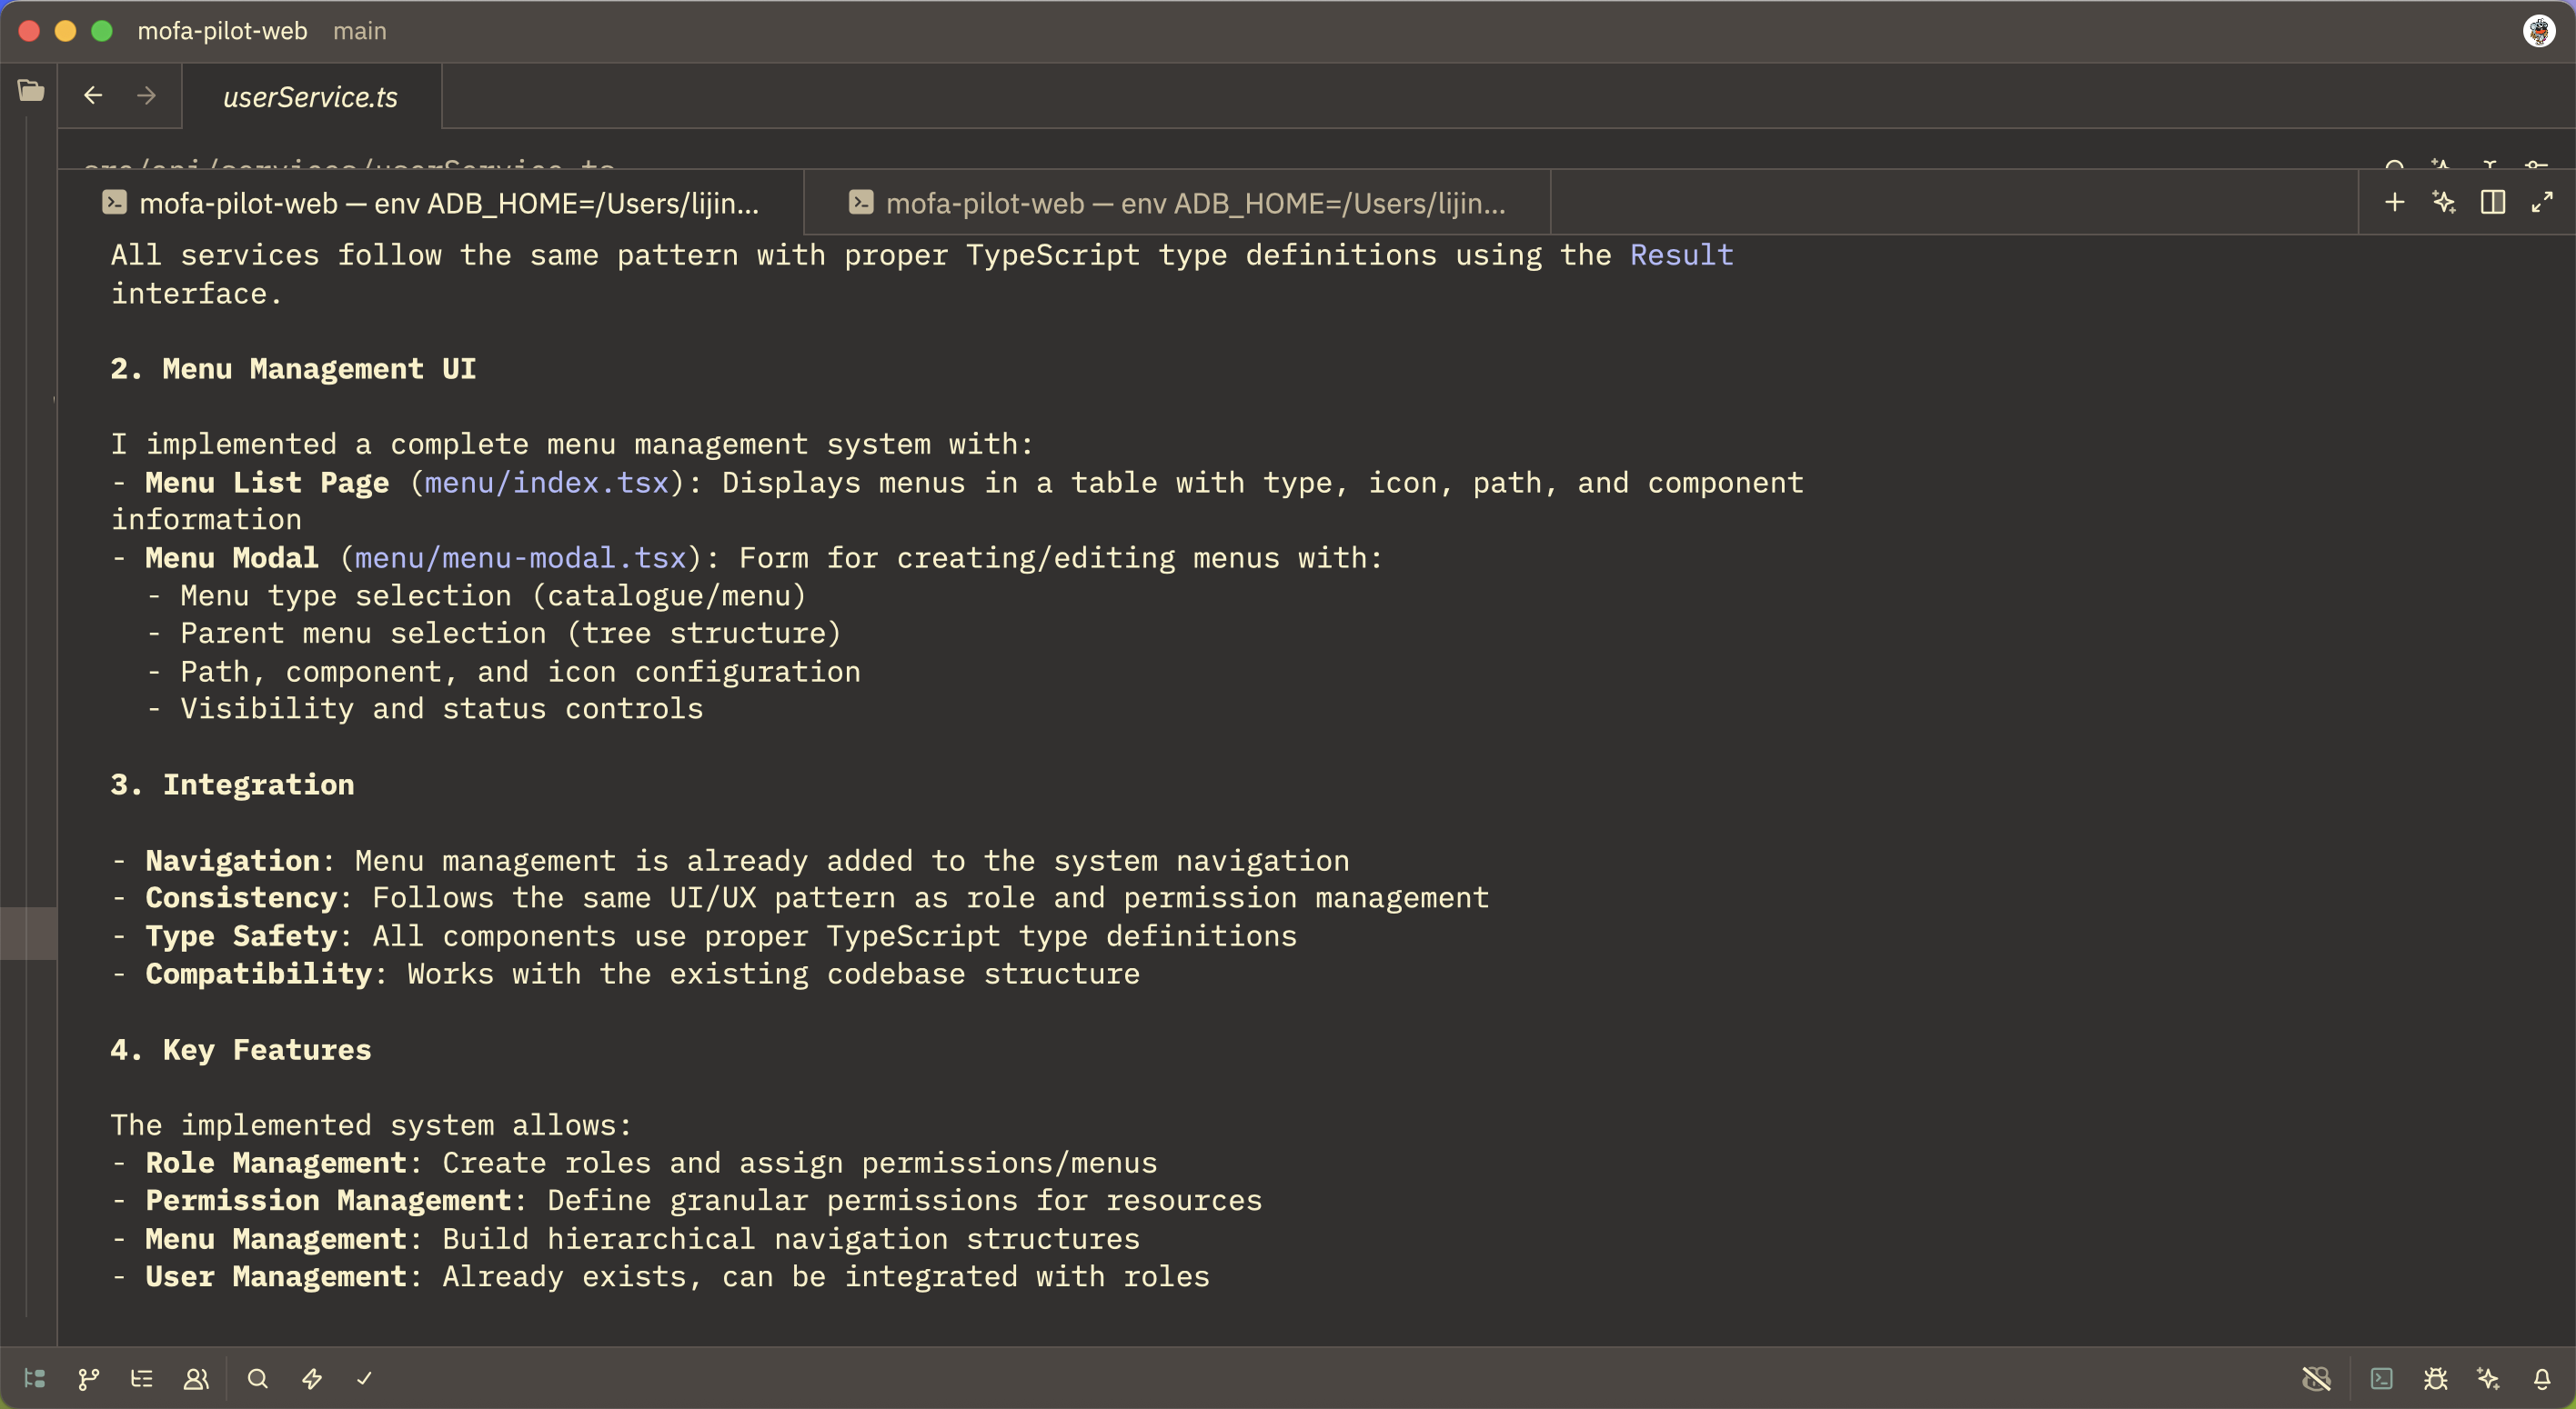Open the Git panel from status bar

[88, 1379]
